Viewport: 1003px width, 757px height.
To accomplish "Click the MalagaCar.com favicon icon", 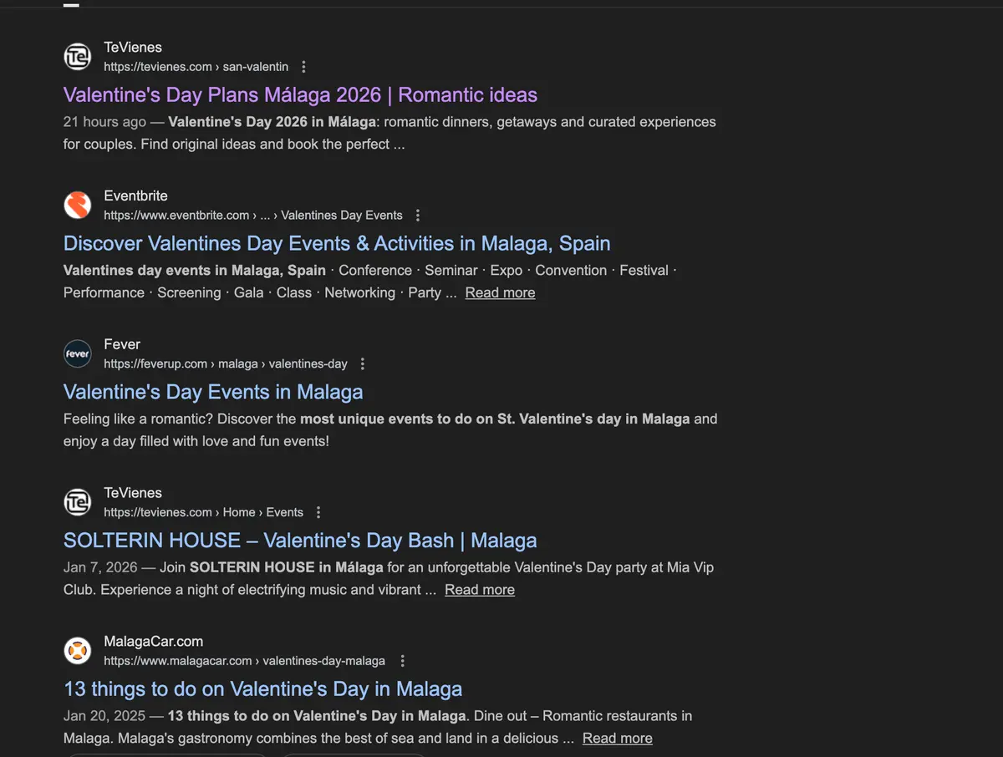I will [78, 651].
